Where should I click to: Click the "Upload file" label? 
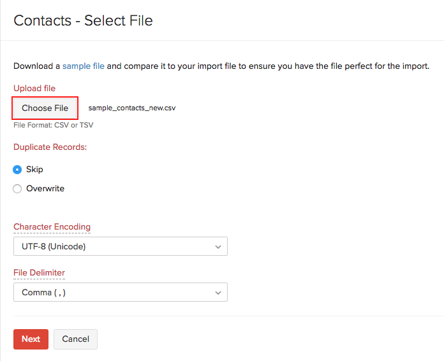(34, 88)
